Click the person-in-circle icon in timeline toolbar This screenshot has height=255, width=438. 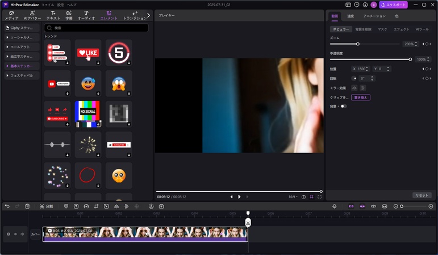pyautogui.click(x=151, y=206)
